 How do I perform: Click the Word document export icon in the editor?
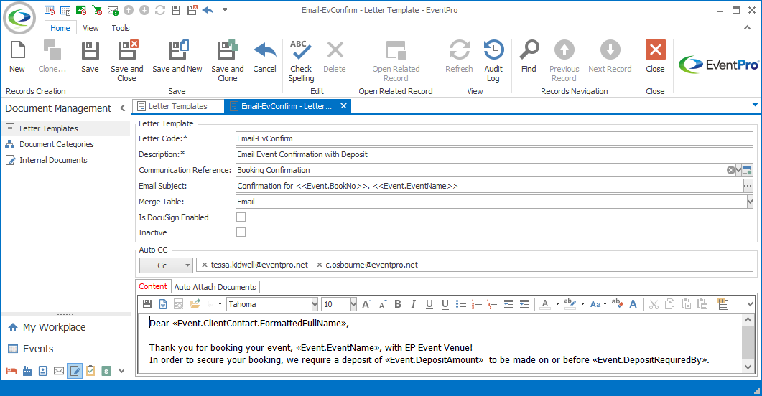tap(163, 304)
